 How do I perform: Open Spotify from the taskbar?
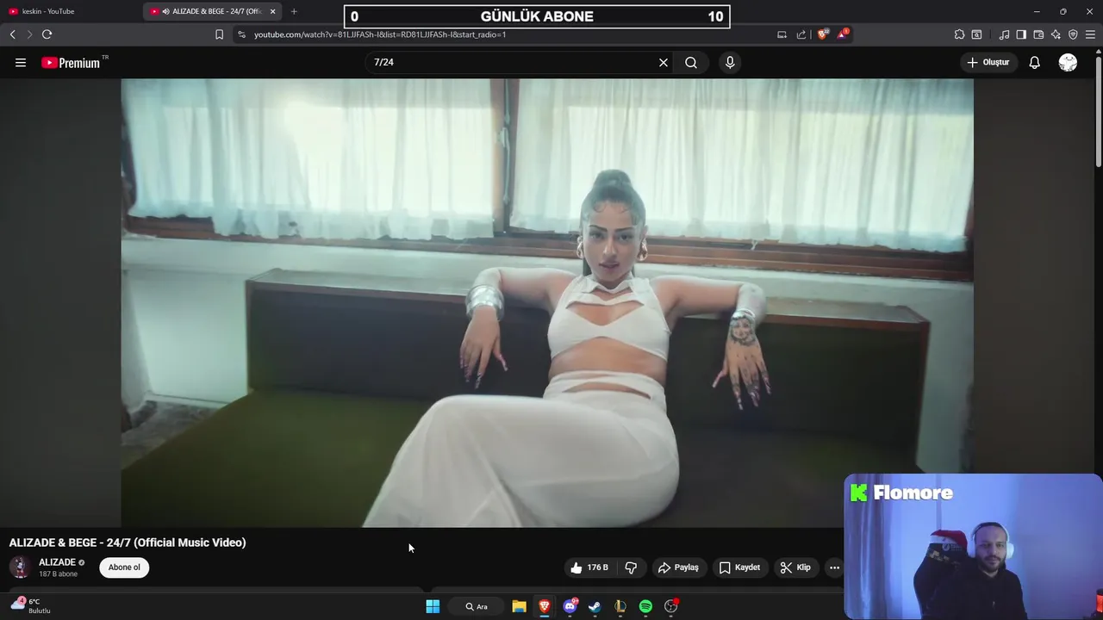click(x=645, y=606)
